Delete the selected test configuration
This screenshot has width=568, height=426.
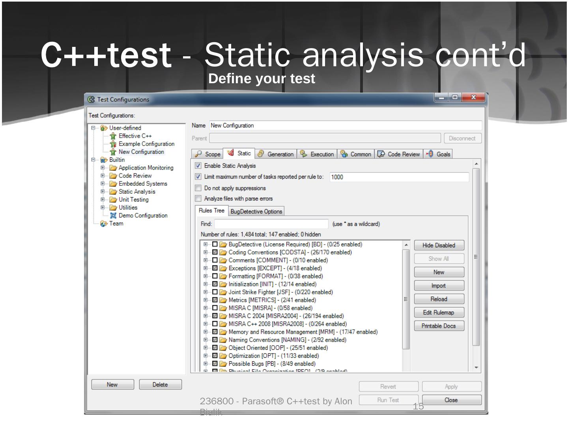pyautogui.click(x=161, y=385)
